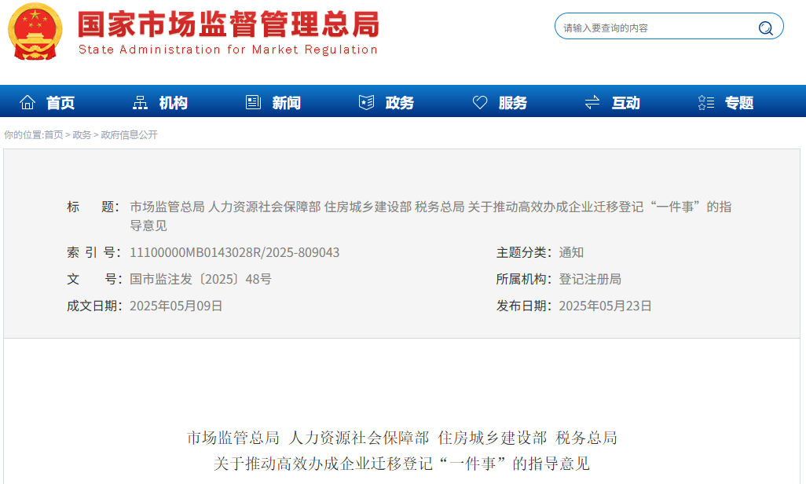Open the 机构 navigation item
This screenshot has height=484, width=806.
tap(174, 103)
